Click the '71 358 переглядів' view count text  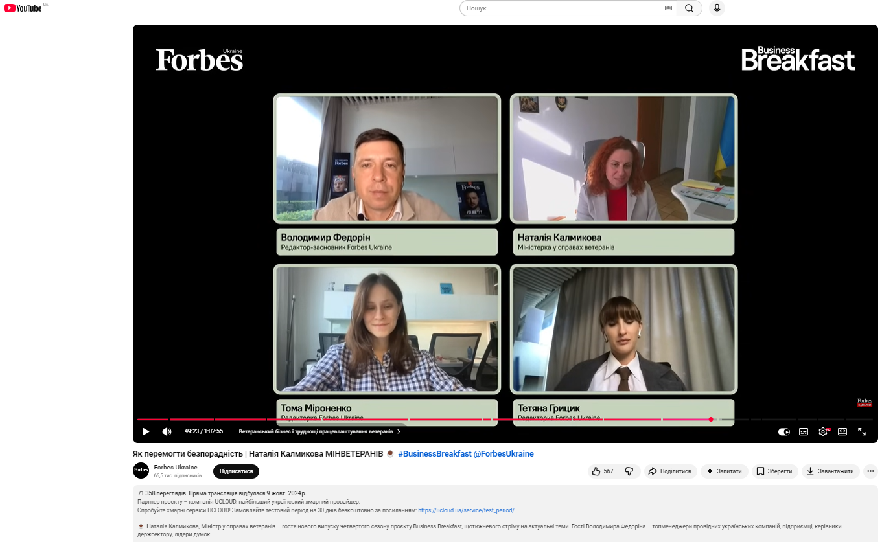[x=161, y=493]
